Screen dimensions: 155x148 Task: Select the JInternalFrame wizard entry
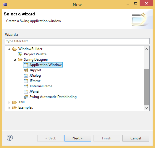pyautogui.click(x=41, y=86)
